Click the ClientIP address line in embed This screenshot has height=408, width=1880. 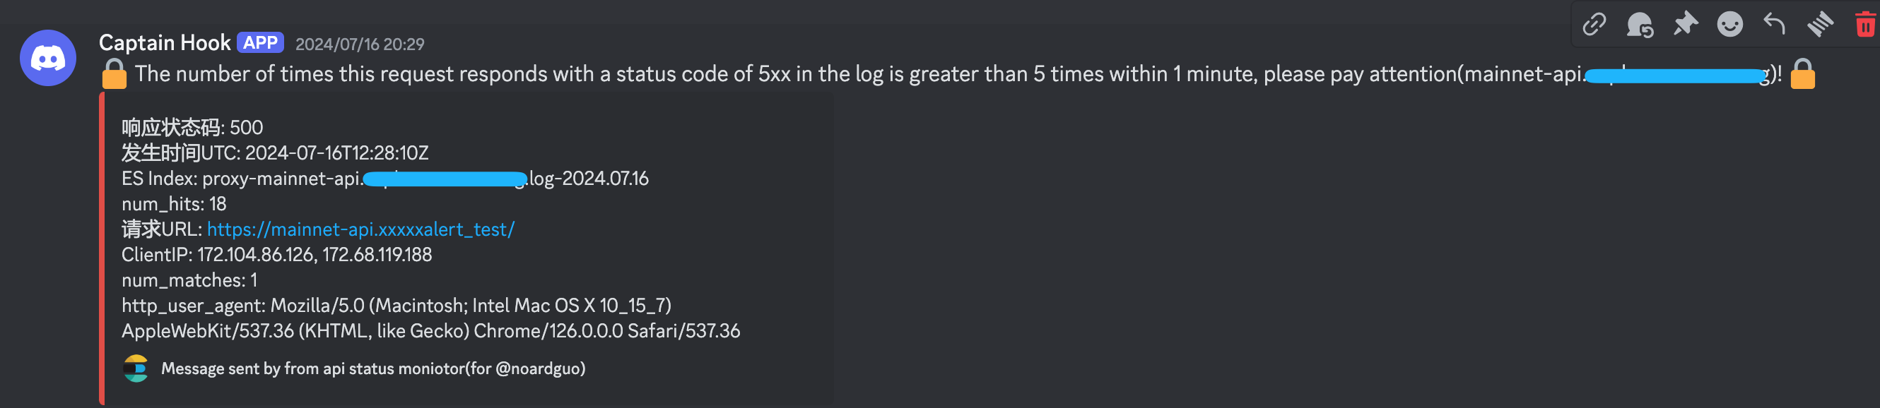(276, 255)
